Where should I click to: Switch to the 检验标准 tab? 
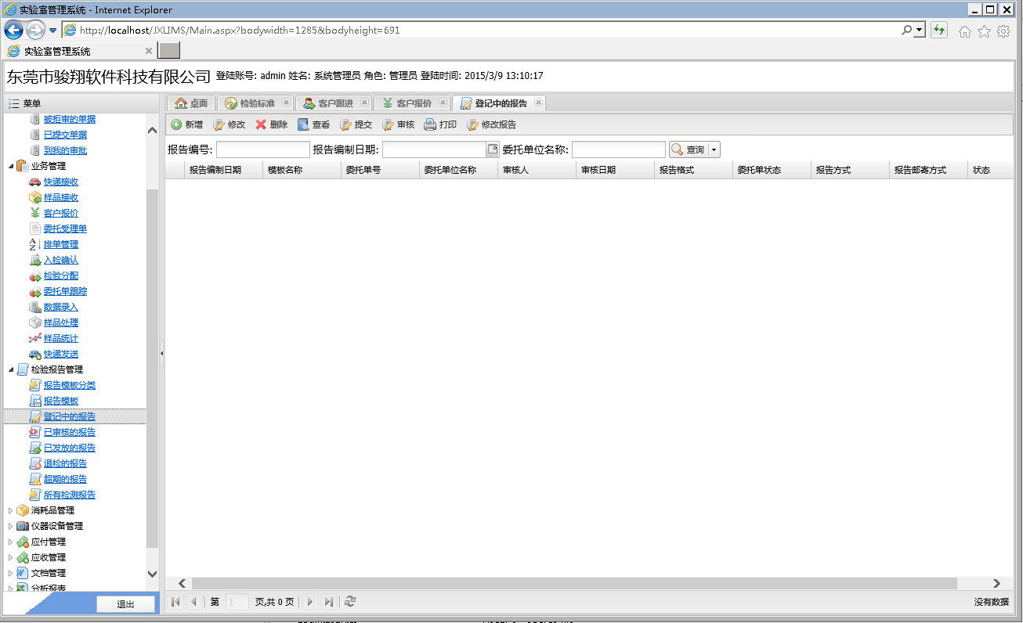tap(256, 103)
